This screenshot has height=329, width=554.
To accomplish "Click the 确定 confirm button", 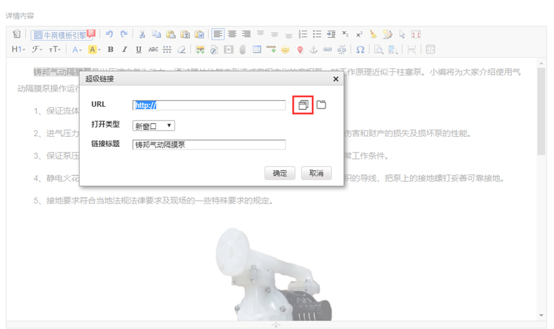I will (280, 173).
